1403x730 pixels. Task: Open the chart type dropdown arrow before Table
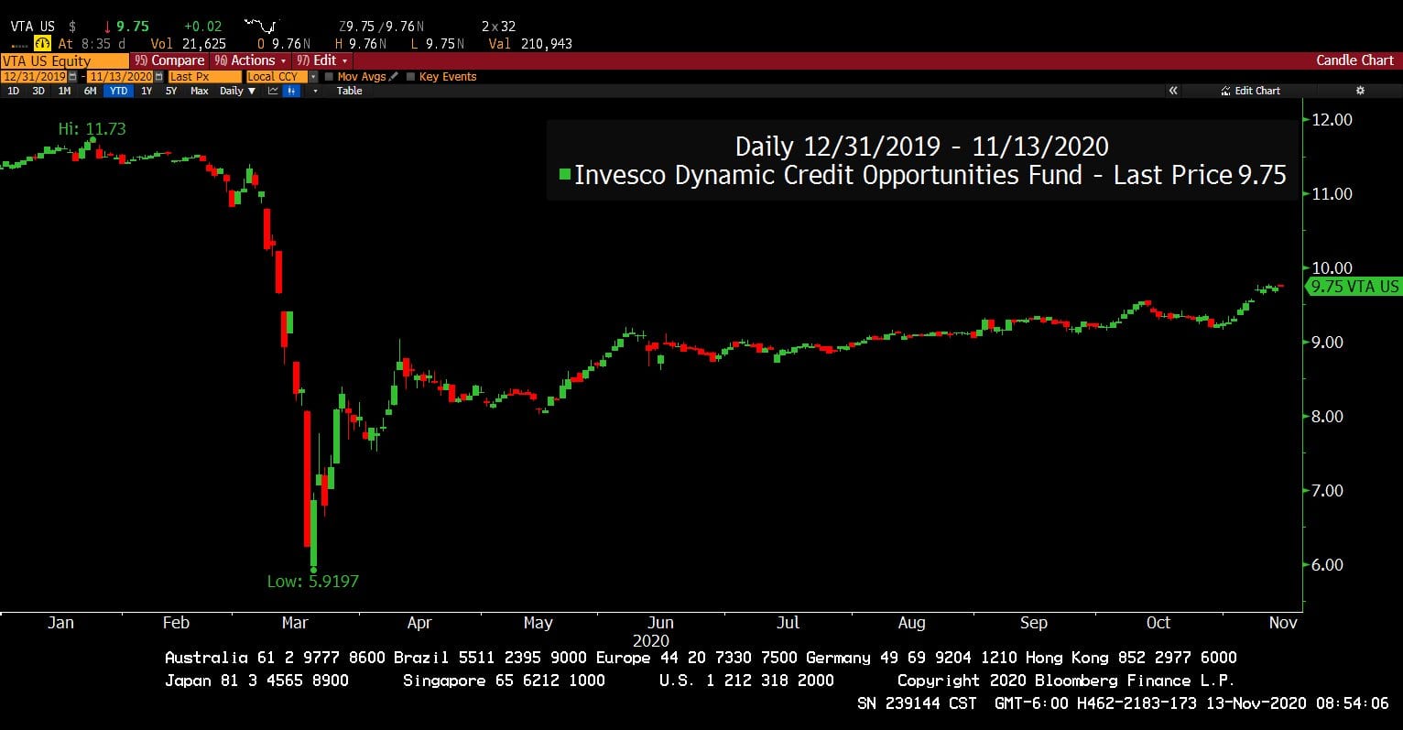pos(315,91)
